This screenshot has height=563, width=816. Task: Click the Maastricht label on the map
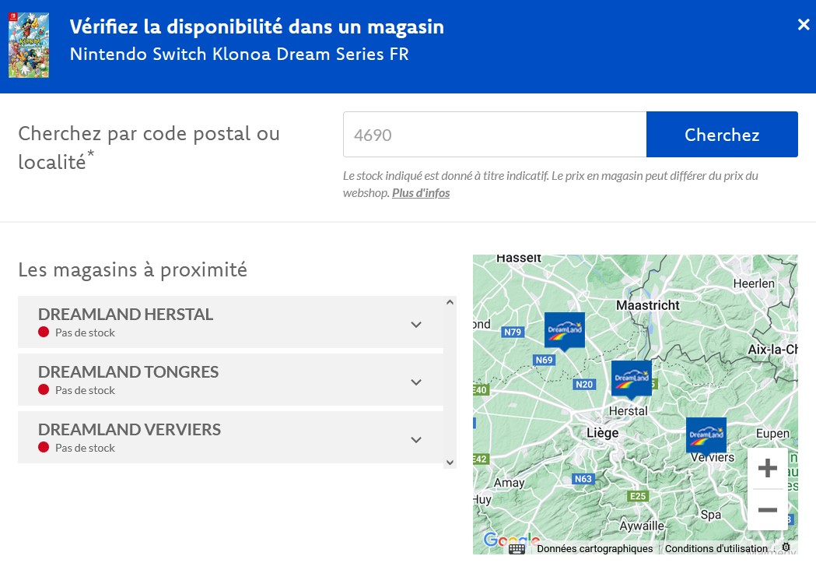coord(648,305)
